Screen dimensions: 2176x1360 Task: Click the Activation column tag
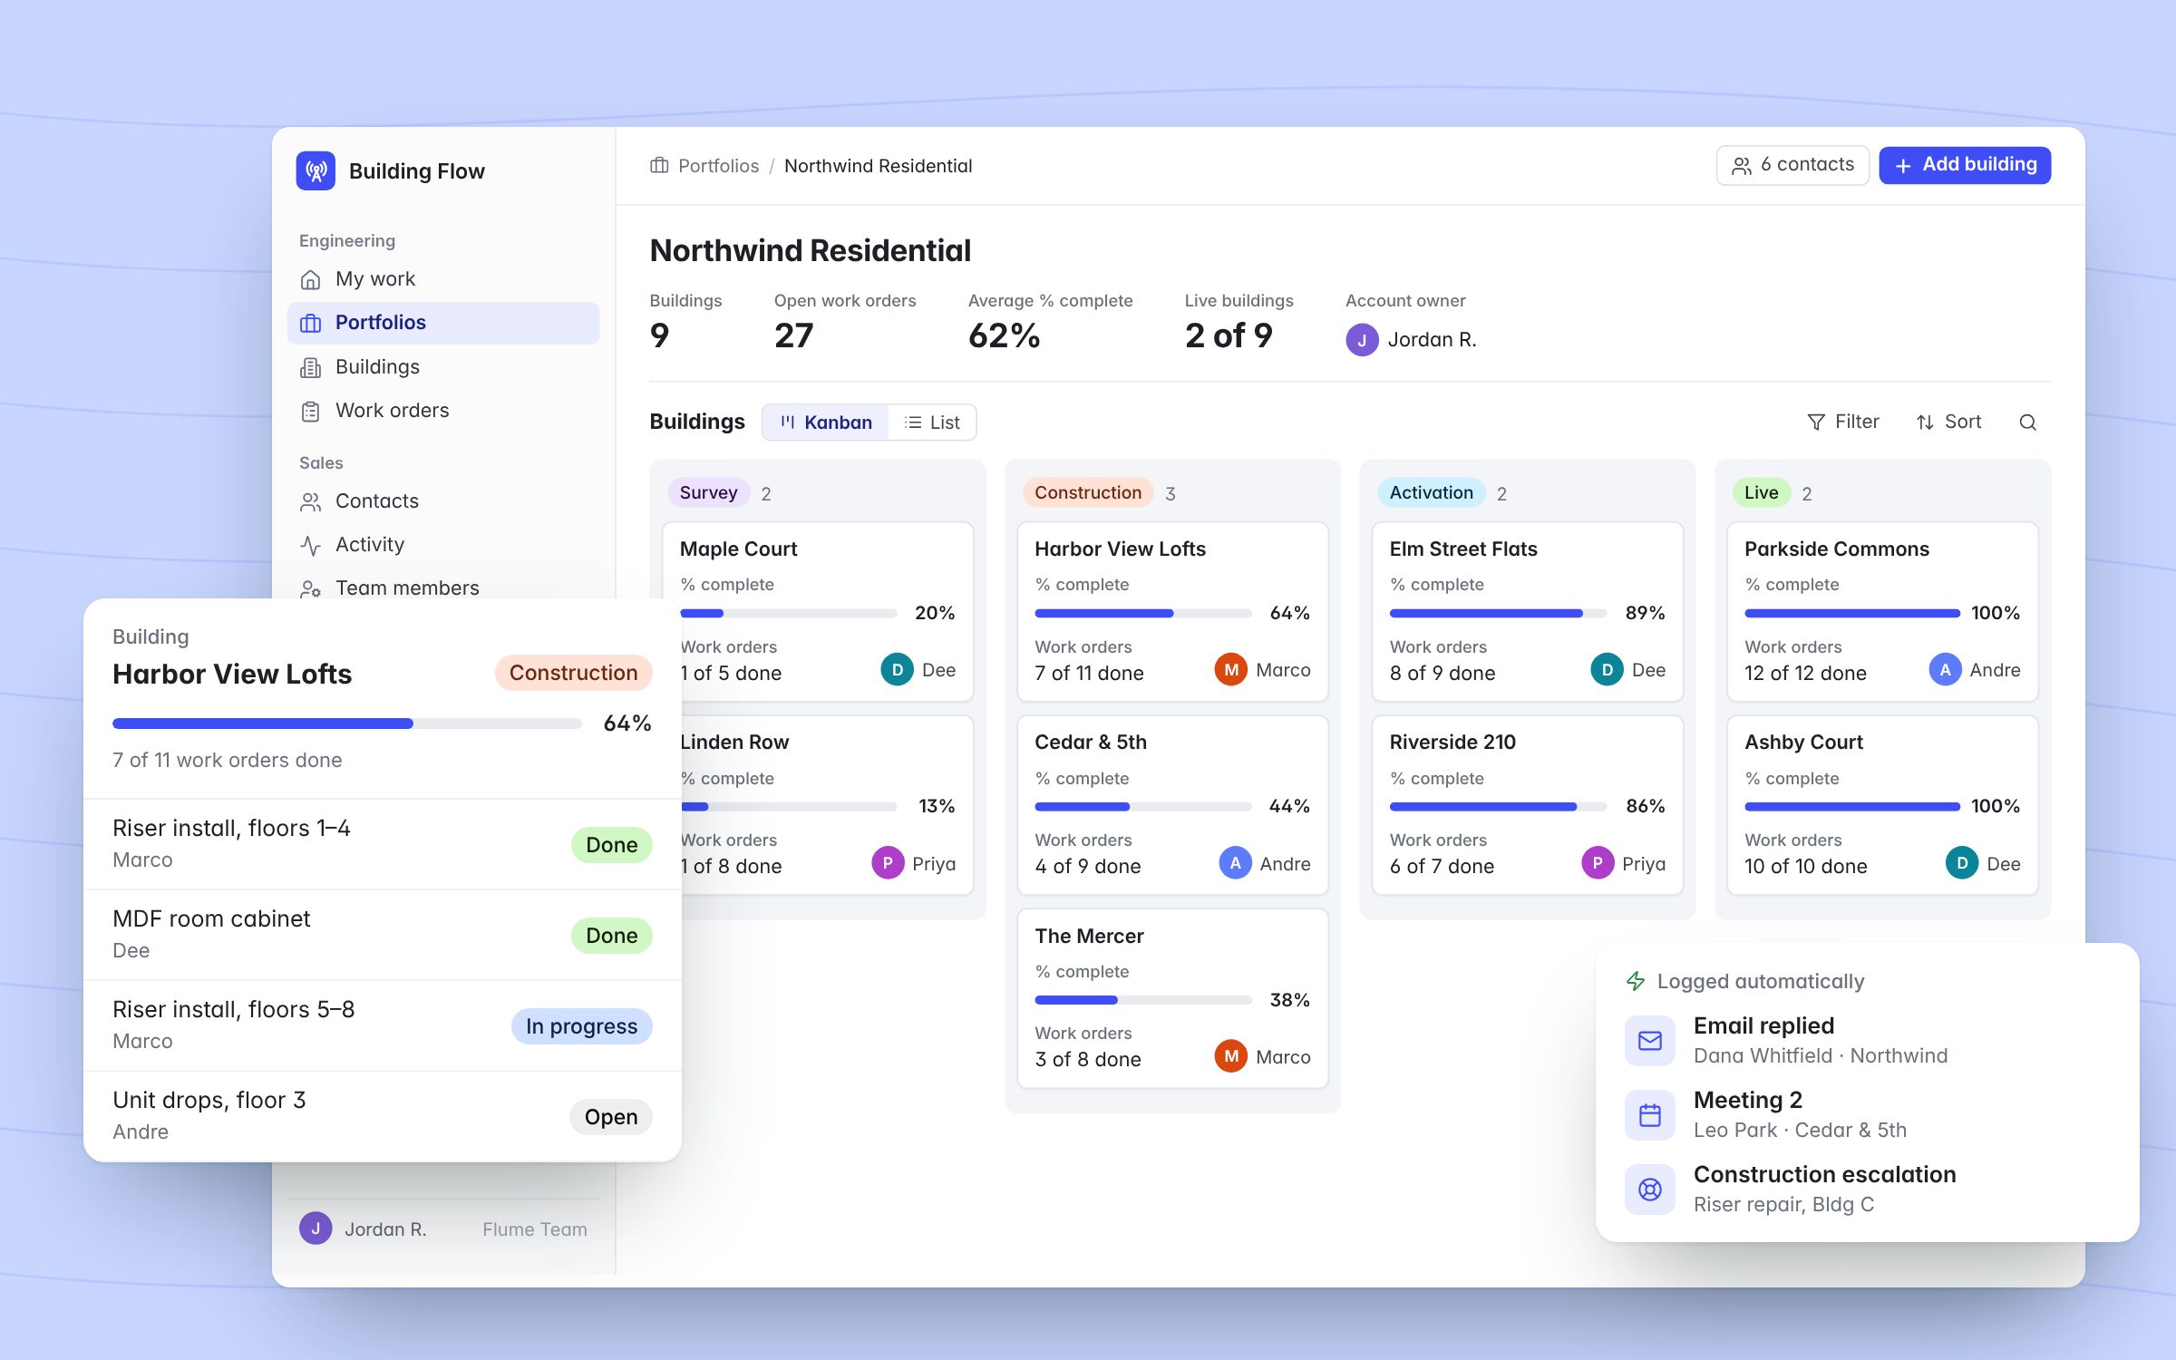(x=1431, y=492)
